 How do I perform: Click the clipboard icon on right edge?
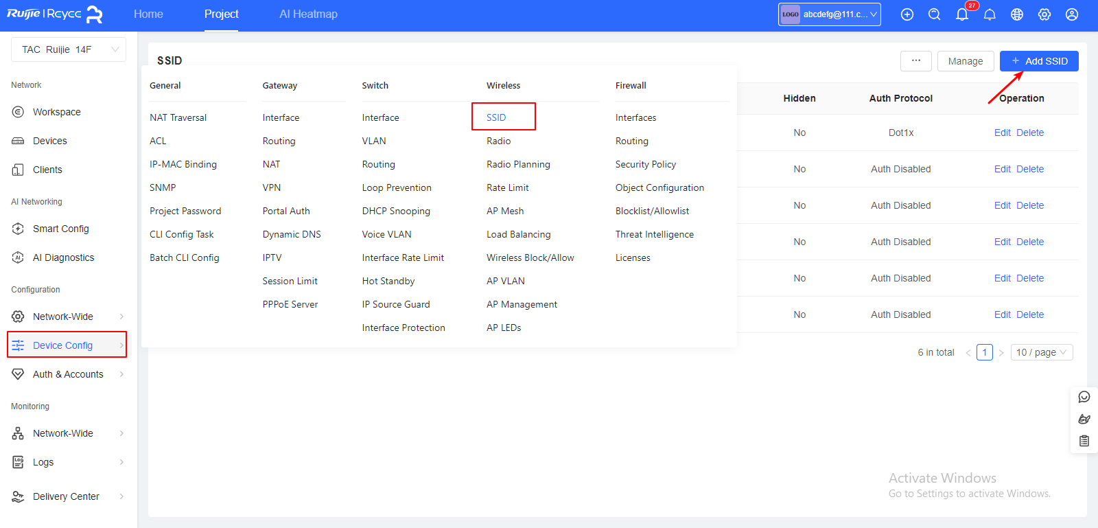pyautogui.click(x=1084, y=441)
